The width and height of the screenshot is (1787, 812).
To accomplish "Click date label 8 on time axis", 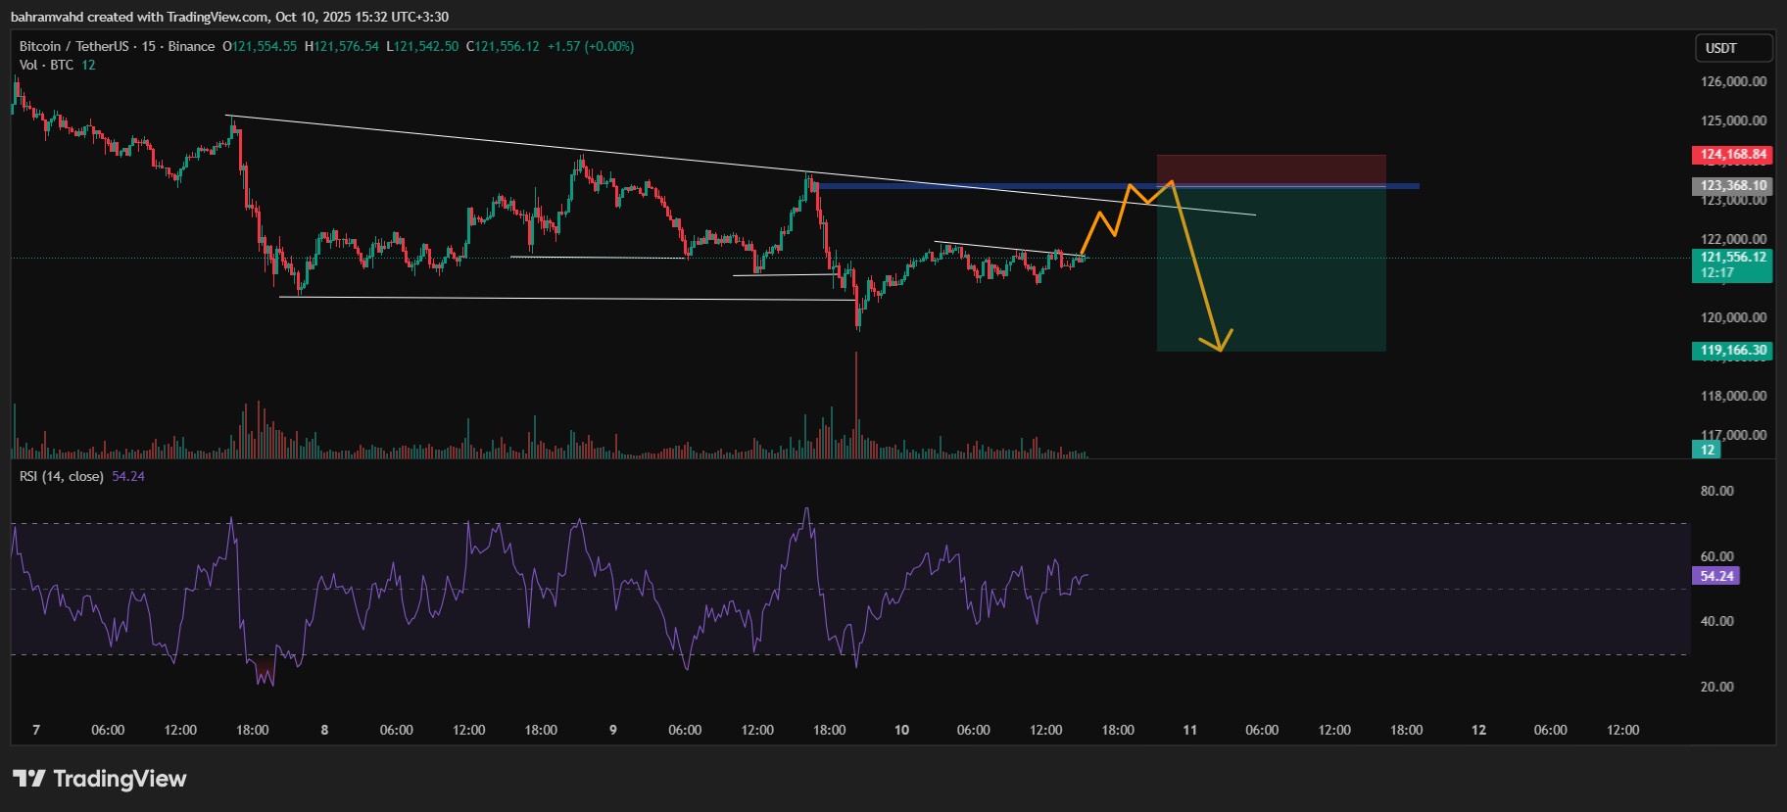I will click(324, 730).
